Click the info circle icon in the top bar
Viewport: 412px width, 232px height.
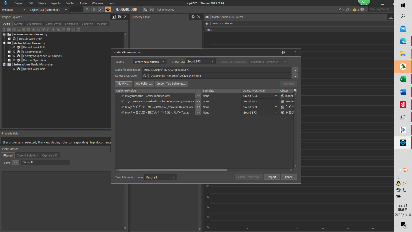(362, 9)
